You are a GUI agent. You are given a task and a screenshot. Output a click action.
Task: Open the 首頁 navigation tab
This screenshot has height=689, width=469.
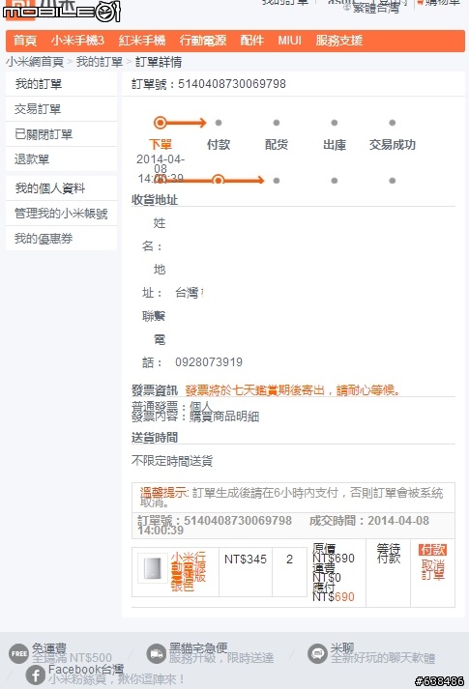25,41
